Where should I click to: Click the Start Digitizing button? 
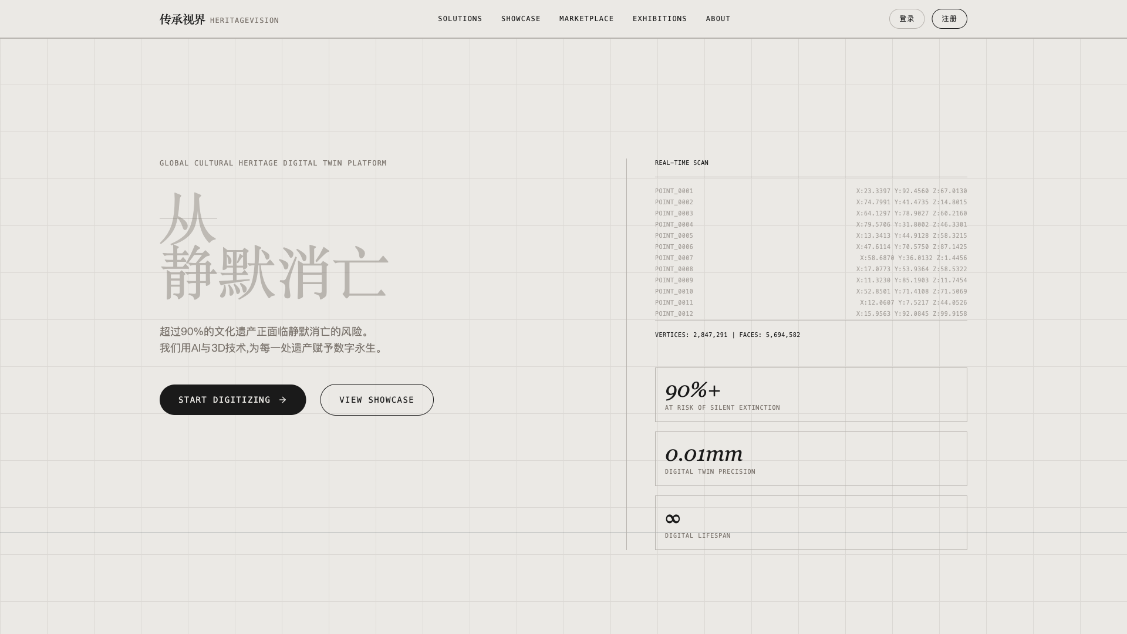(225, 400)
